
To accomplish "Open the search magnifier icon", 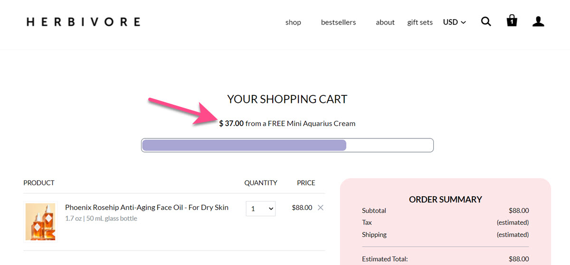I will coord(486,21).
